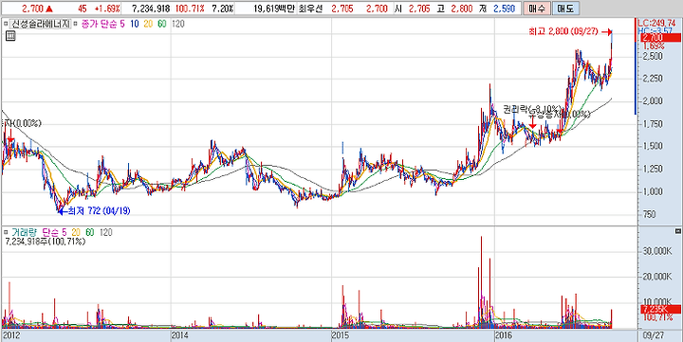683x342 pixels.
Task: Select the 120-day price moving average legend
Action: [177, 25]
